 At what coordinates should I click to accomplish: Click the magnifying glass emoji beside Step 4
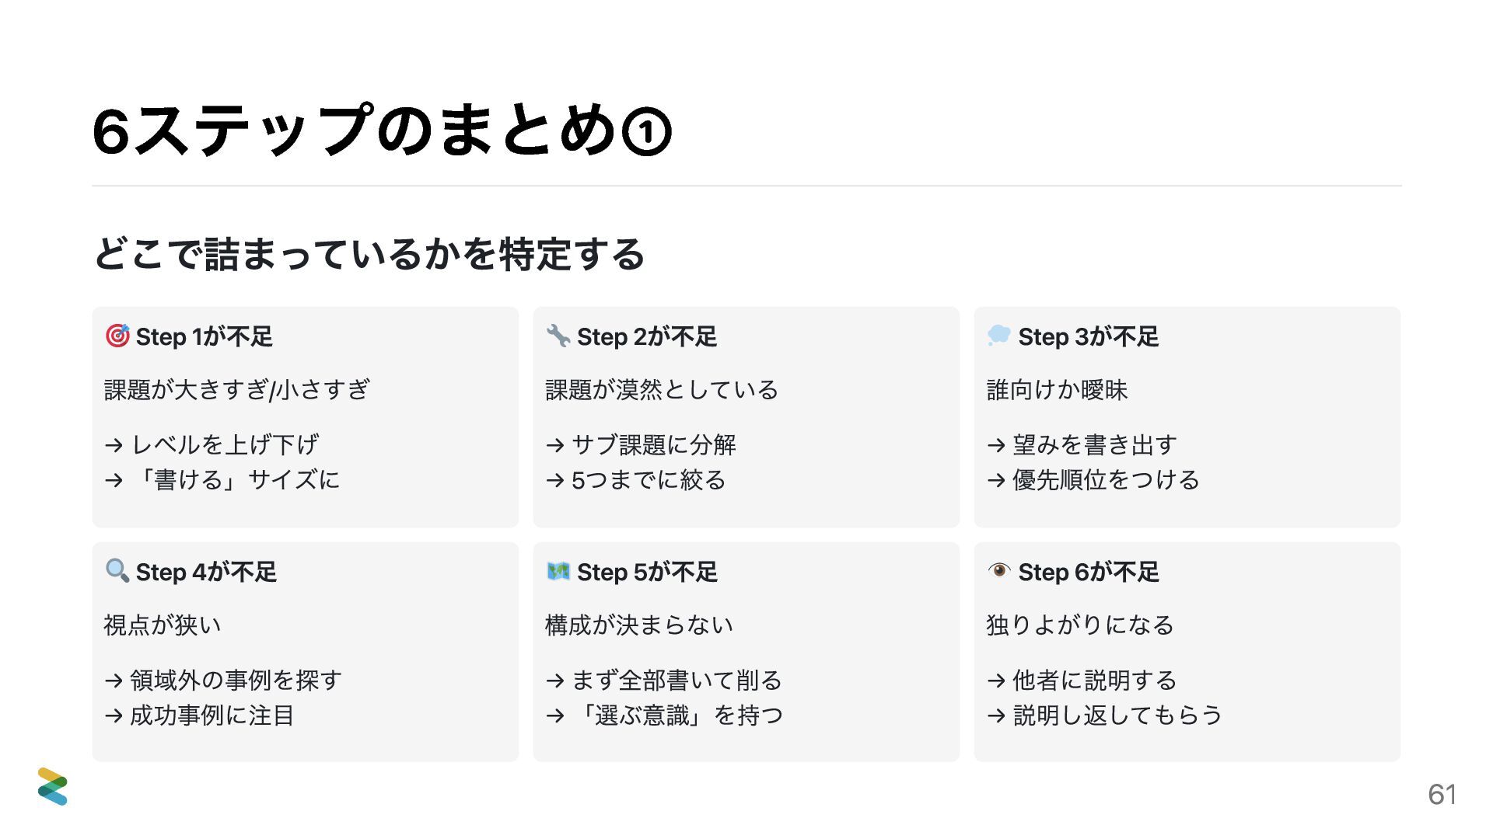117,571
